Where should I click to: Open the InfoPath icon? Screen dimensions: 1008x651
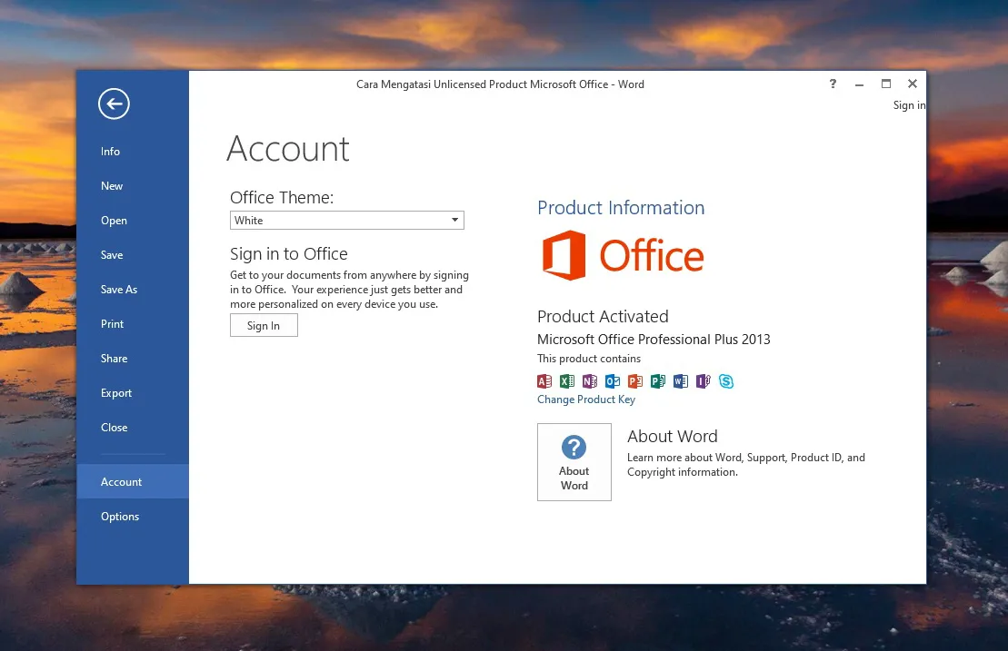pos(703,380)
